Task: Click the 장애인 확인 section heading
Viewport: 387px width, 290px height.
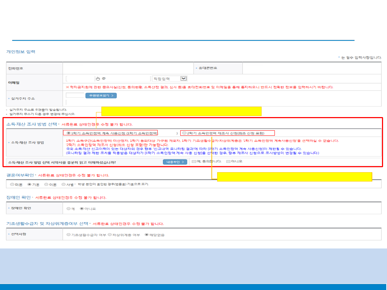Action: point(19,198)
